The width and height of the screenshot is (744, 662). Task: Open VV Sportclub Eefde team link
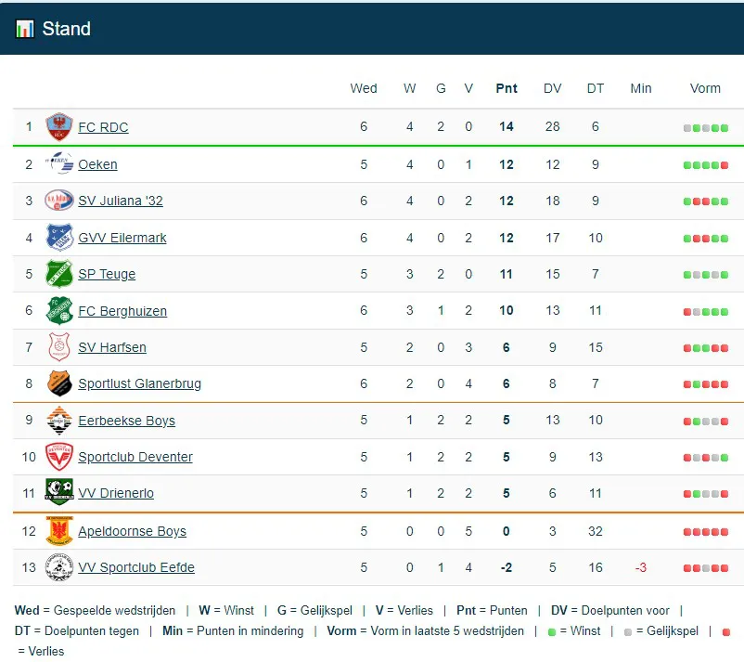pos(136,567)
